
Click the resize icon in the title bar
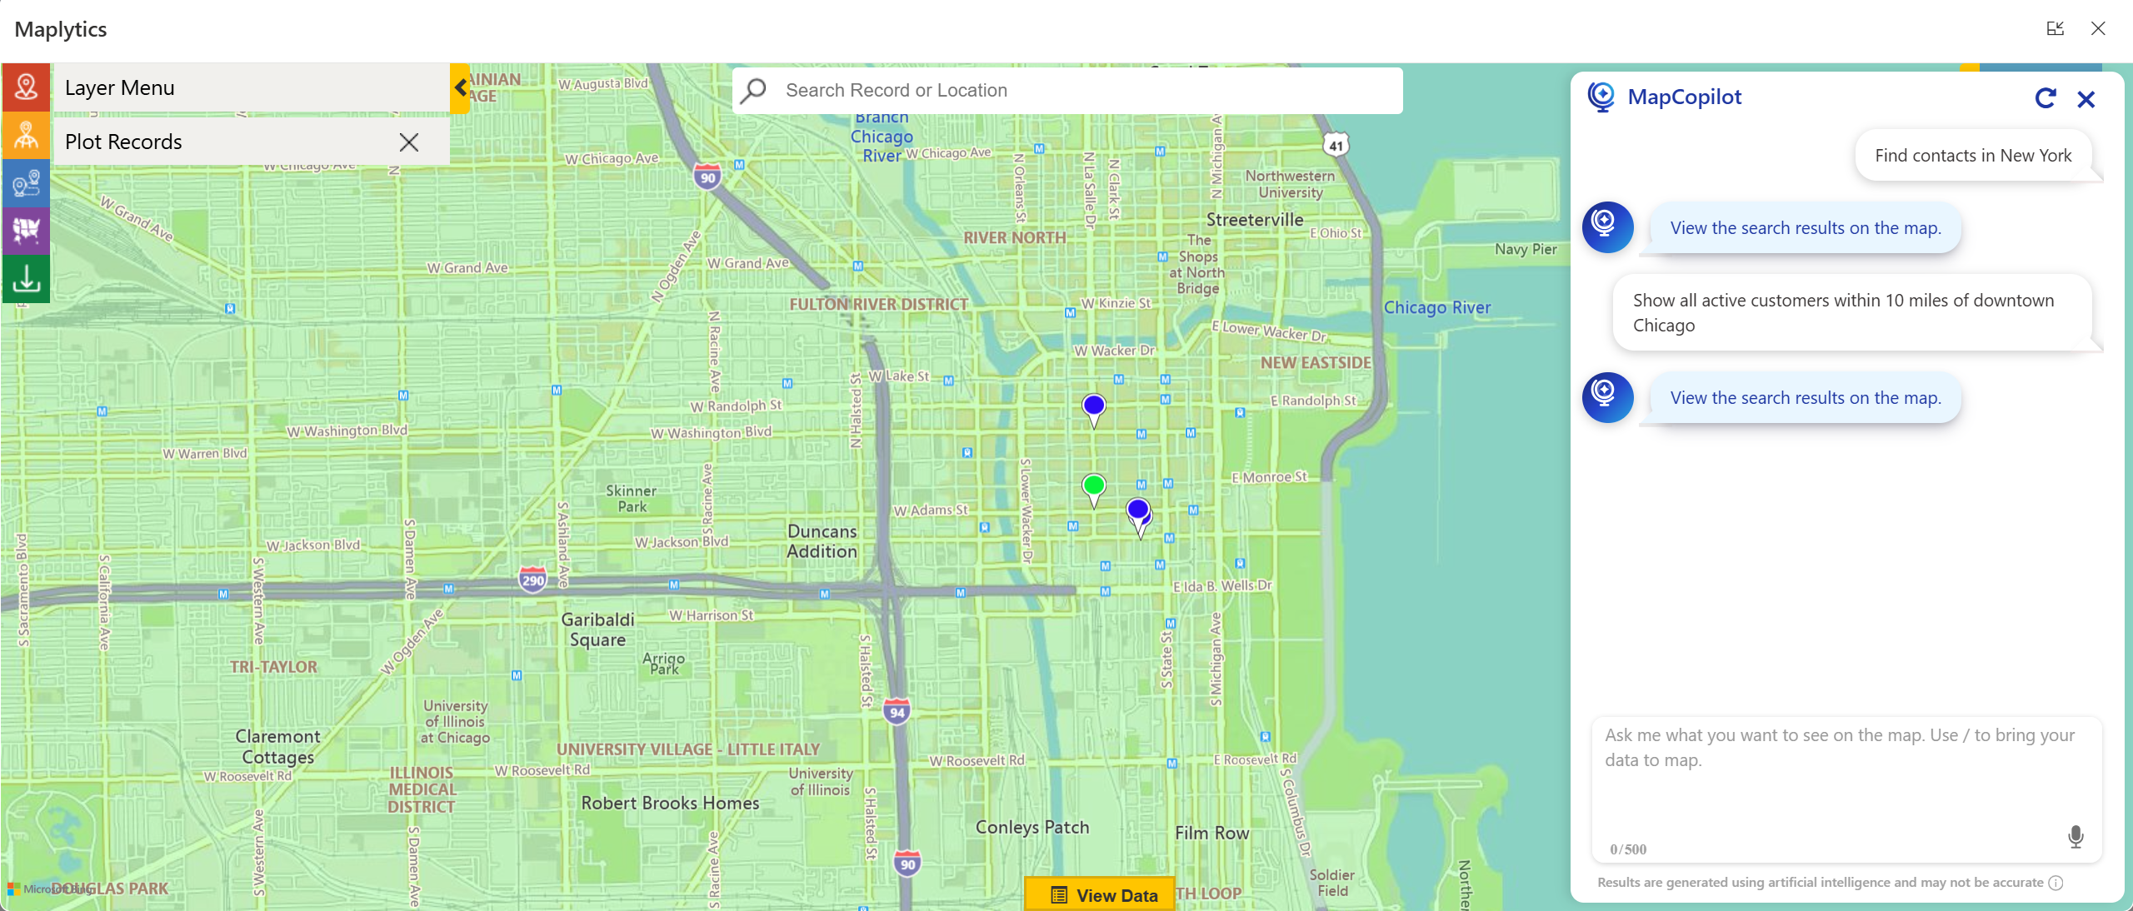click(x=2056, y=28)
